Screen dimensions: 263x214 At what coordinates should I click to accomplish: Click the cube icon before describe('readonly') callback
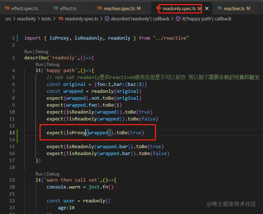(107, 19)
